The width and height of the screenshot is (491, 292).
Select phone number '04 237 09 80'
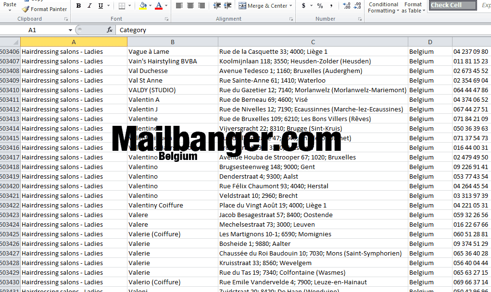(472, 51)
